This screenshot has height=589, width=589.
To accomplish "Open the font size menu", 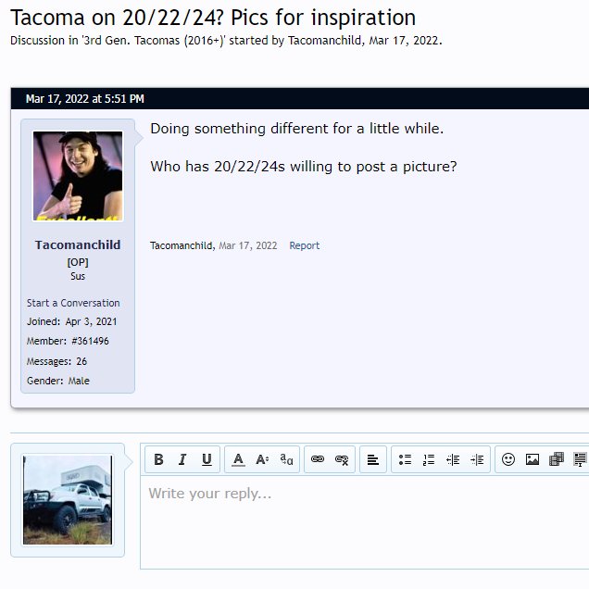I will tap(262, 459).
